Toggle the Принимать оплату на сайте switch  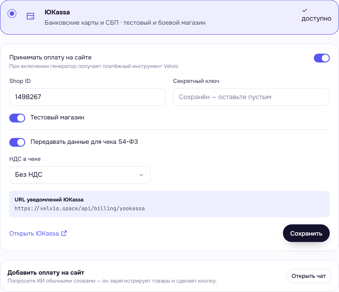[322, 58]
